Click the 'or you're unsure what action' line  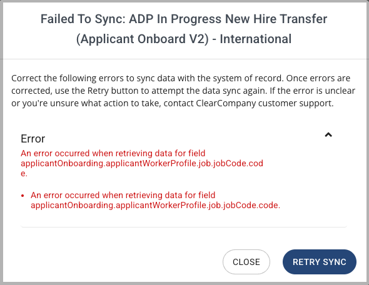click(x=172, y=103)
